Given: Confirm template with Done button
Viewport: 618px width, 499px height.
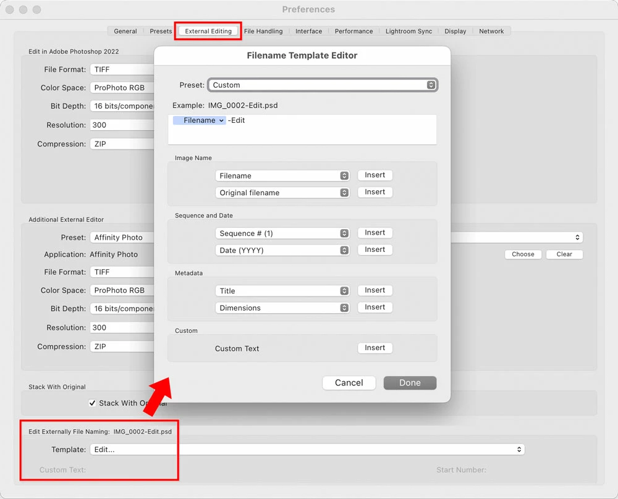Looking at the screenshot, I should (410, 383).
